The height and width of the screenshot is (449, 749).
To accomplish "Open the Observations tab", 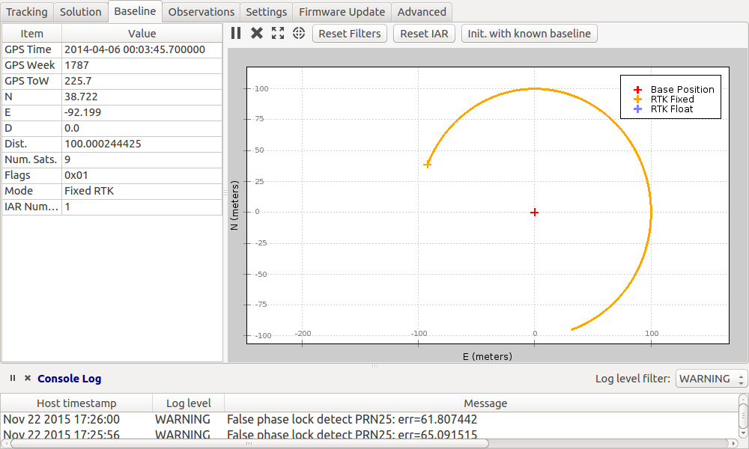I will pyautogui.click(x=201, y=12).
